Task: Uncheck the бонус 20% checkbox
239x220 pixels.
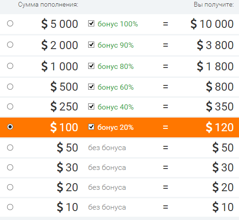Action: [91, 127]
